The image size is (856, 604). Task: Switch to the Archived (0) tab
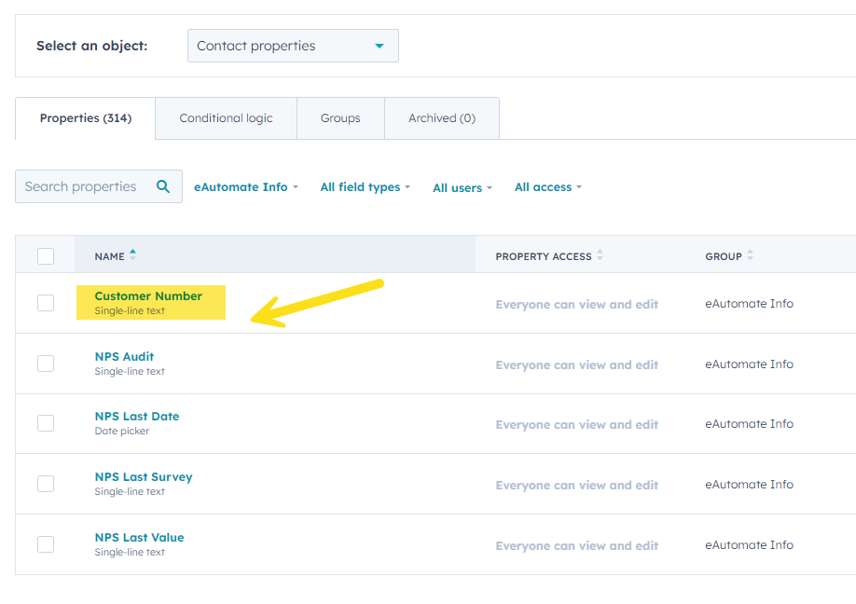click(442, 118)
